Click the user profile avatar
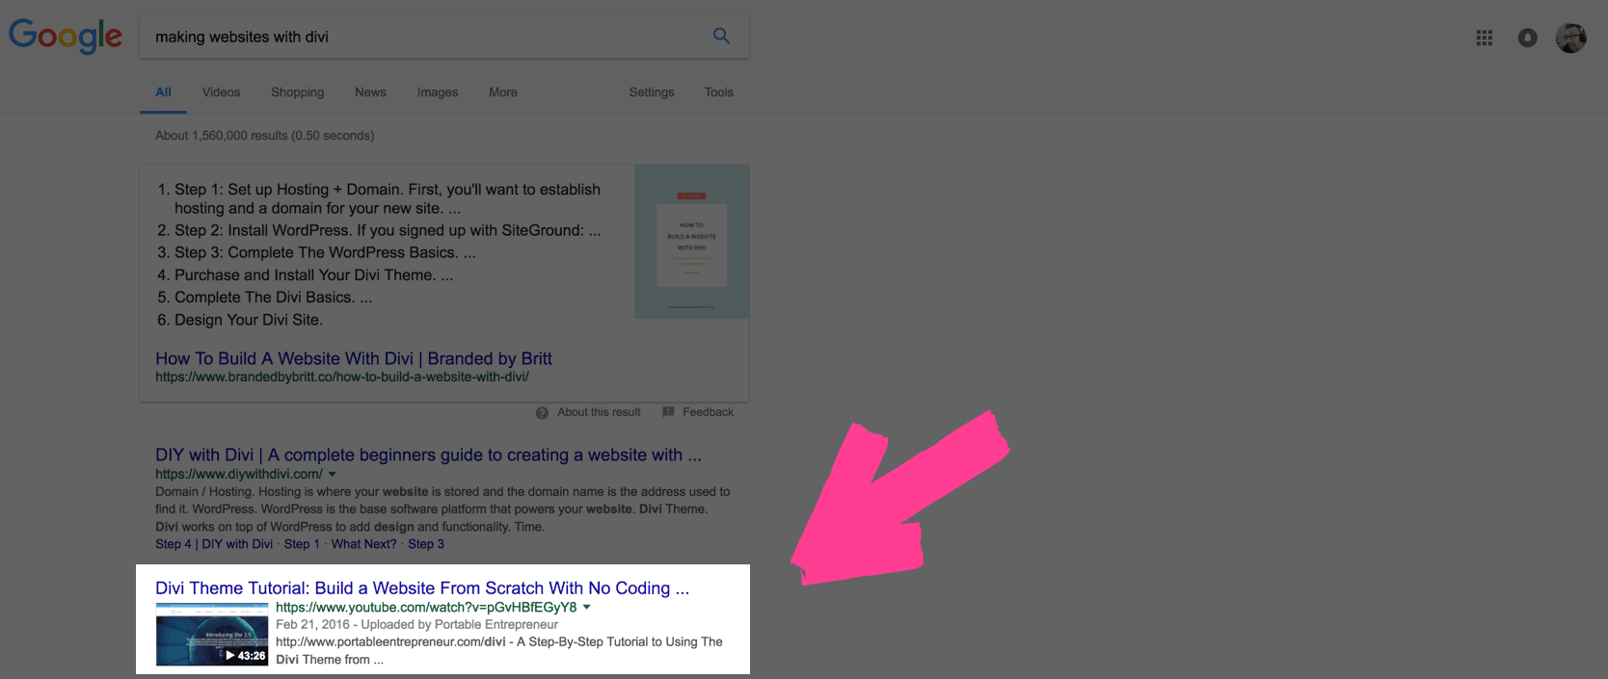The width and height of the screenshot is (1608, 679). pyautogui.click(x=1570, y=39)
